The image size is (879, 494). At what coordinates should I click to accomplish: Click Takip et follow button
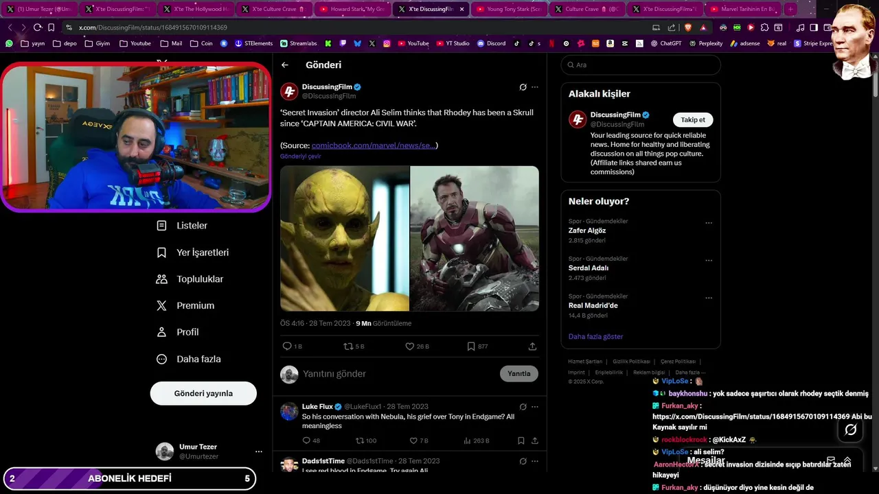pyautogui.click(x=693, y=119)
